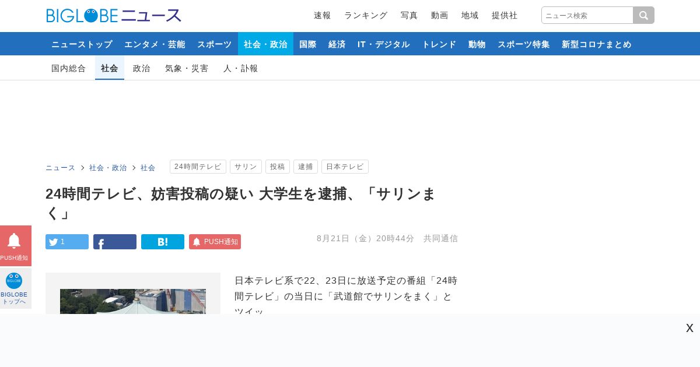Click the 8月21日 article timestamp

point(366,238)
